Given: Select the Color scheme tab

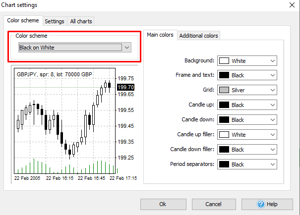Looking at the screenshot, I should click(23, 21).
